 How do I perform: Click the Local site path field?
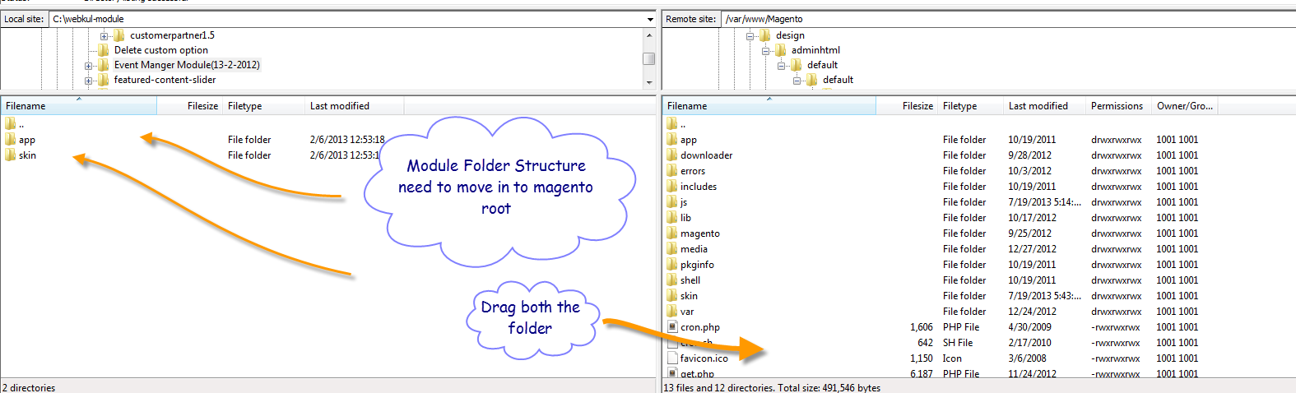click(346, 19)
